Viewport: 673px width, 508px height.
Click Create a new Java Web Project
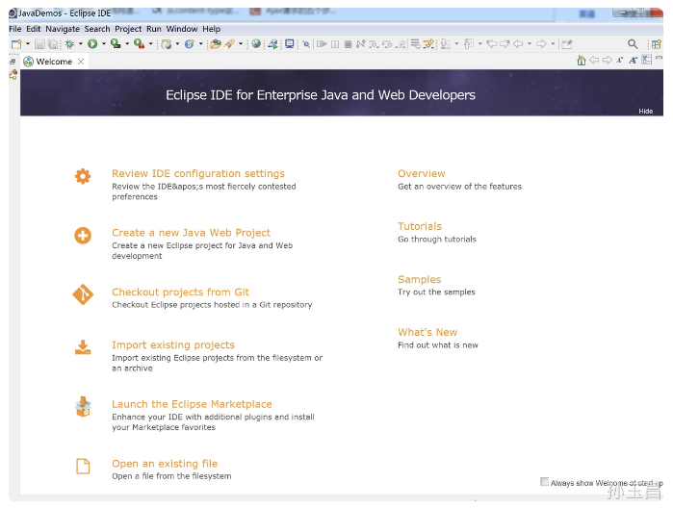(x=191, y=233)
